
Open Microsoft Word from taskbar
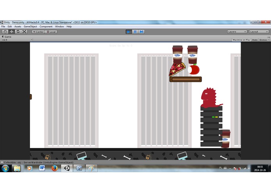click(x=42, y=168)
